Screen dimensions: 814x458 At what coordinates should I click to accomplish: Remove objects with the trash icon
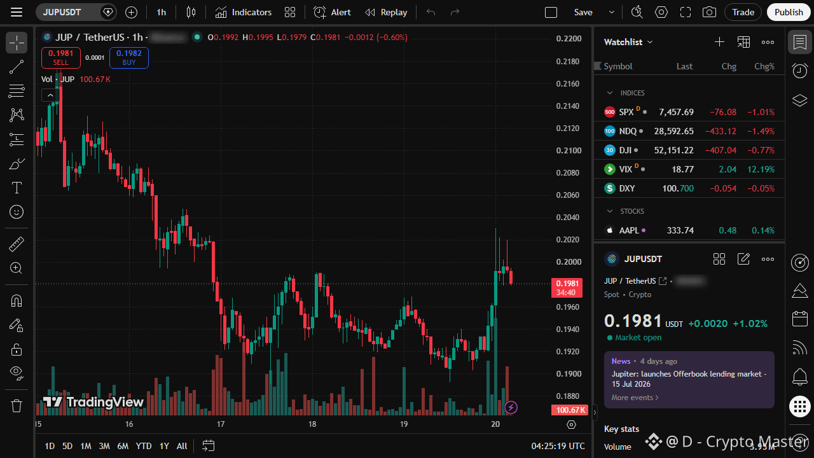coord(17,405)
